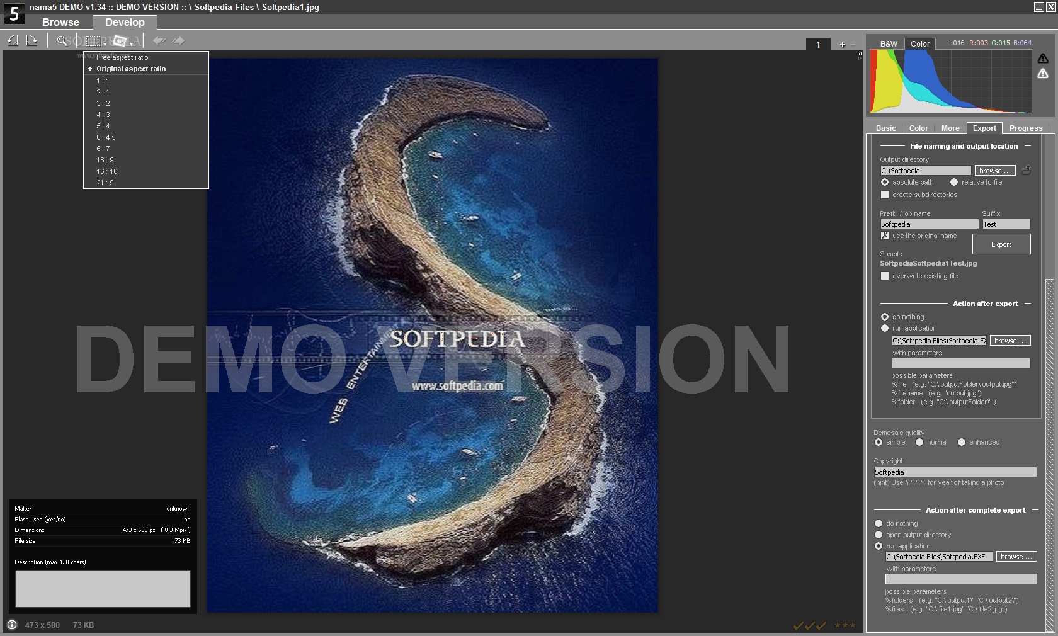1058x636 pixels.
Task: Select relative to file radio button
Action: (x=954, y=182)
